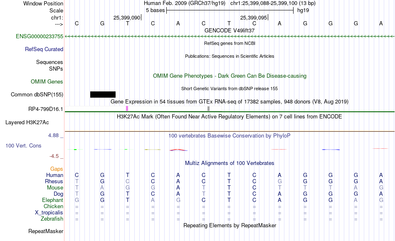Click the 100 Vert. Cons label

pyautogui.click(x=23, y=145)
